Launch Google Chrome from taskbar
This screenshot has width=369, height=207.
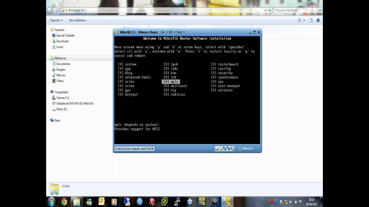[64, 202]
